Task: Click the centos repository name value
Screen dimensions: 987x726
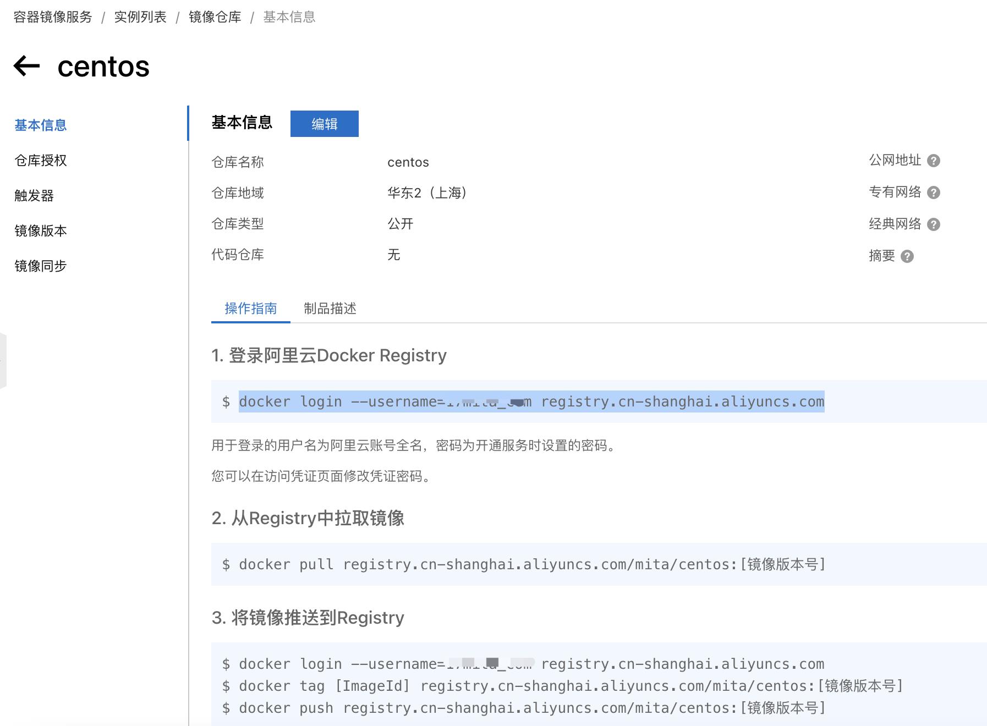Action: (x=408, y=162)
